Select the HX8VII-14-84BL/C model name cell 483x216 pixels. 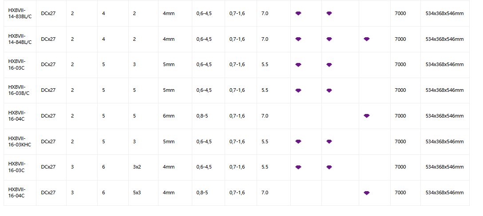(x=20, y=39)
